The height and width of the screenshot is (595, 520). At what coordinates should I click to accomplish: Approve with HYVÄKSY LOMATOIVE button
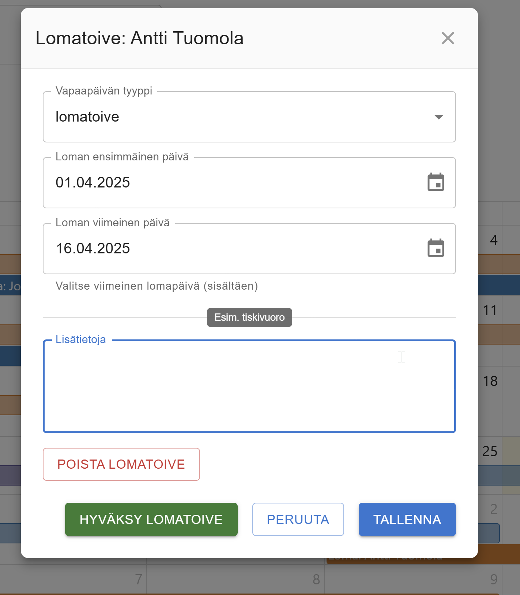point(151,520)
